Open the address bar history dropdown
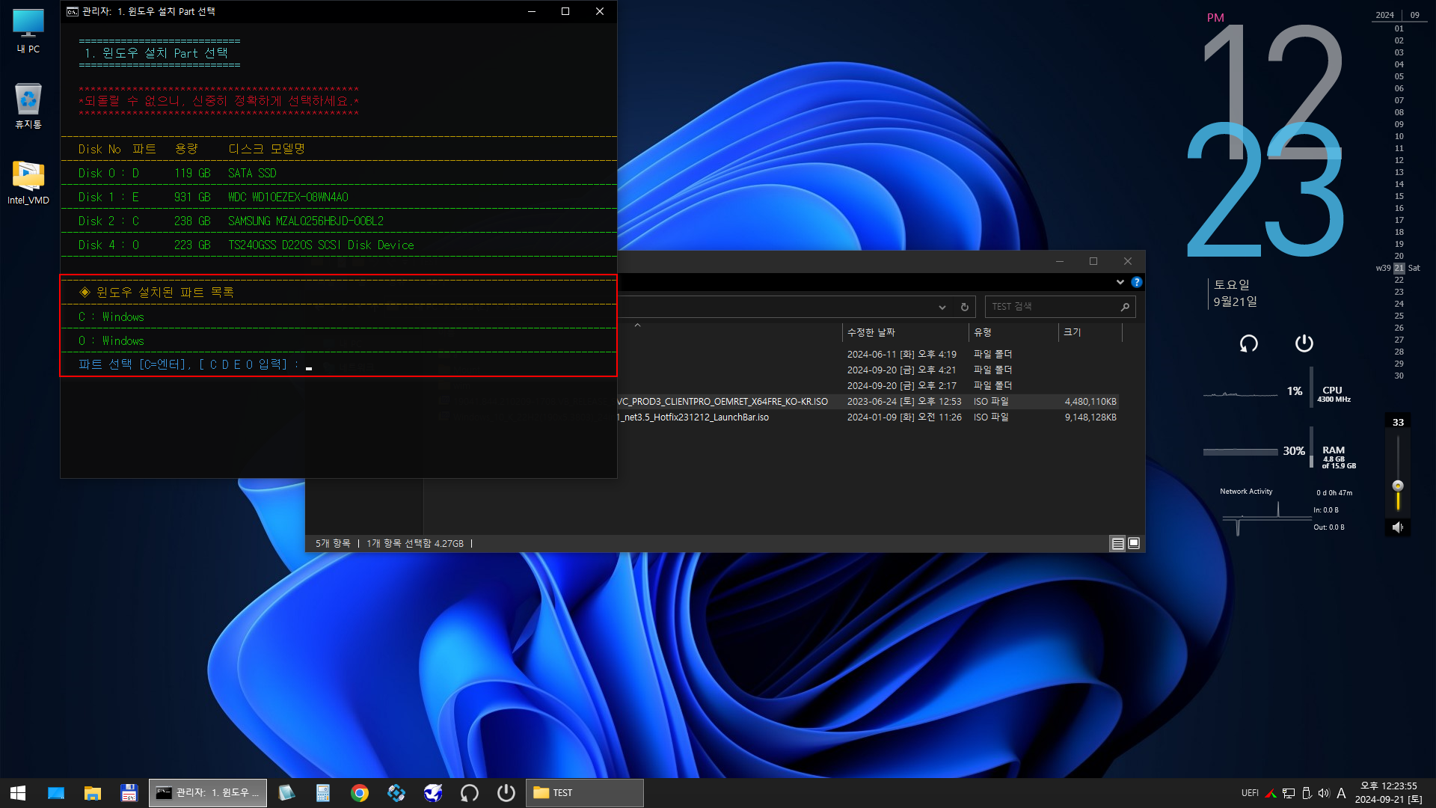The image size is (1436, 808). click(942, 307)
